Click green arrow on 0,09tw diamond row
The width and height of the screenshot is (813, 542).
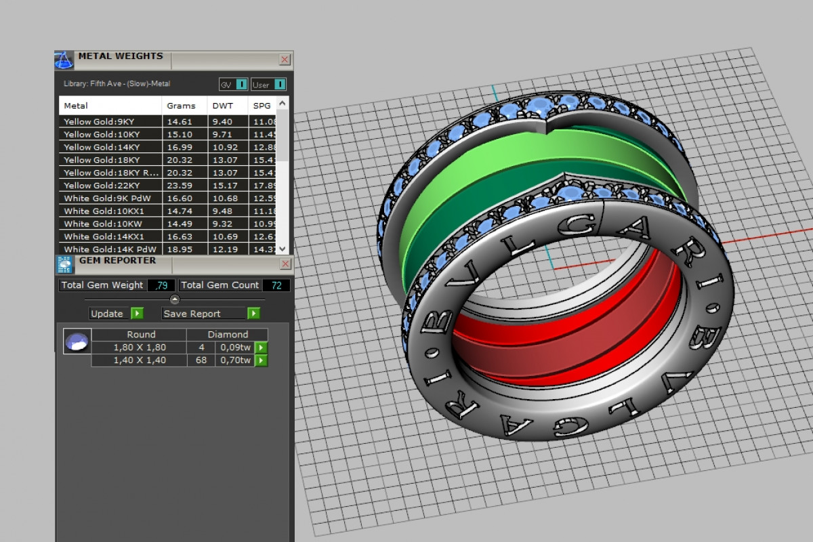261,348
